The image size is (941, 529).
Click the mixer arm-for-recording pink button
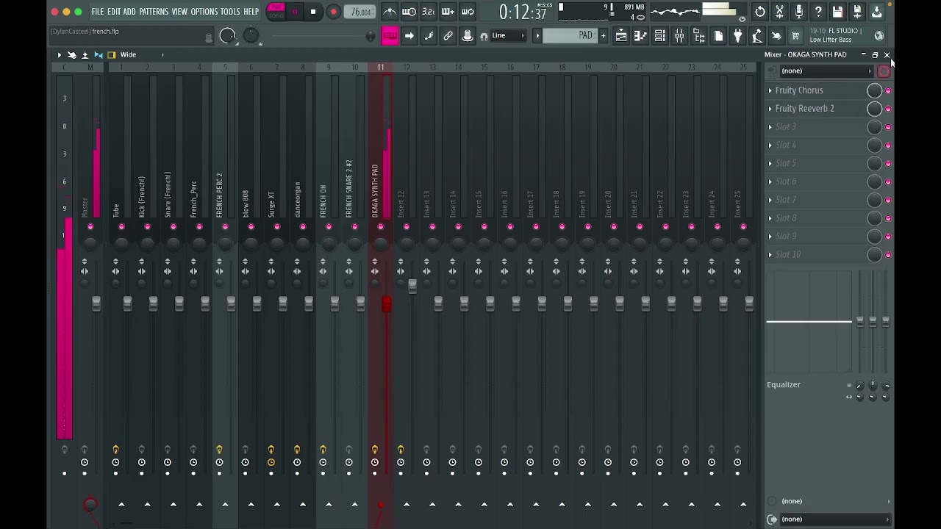[884, 71]
